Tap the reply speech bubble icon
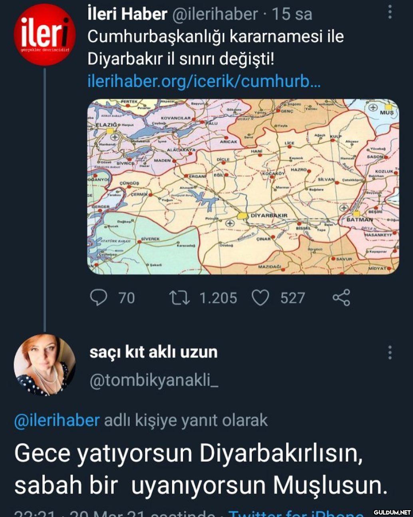 tap(98, 297)
